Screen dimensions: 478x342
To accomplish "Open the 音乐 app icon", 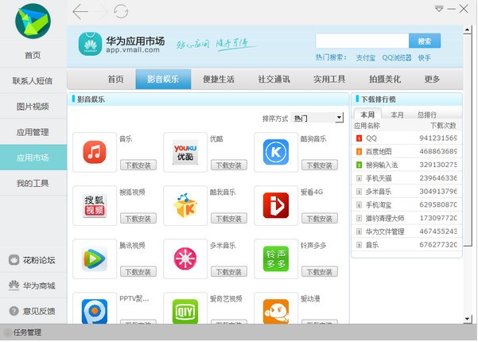I will click(95, 152).
